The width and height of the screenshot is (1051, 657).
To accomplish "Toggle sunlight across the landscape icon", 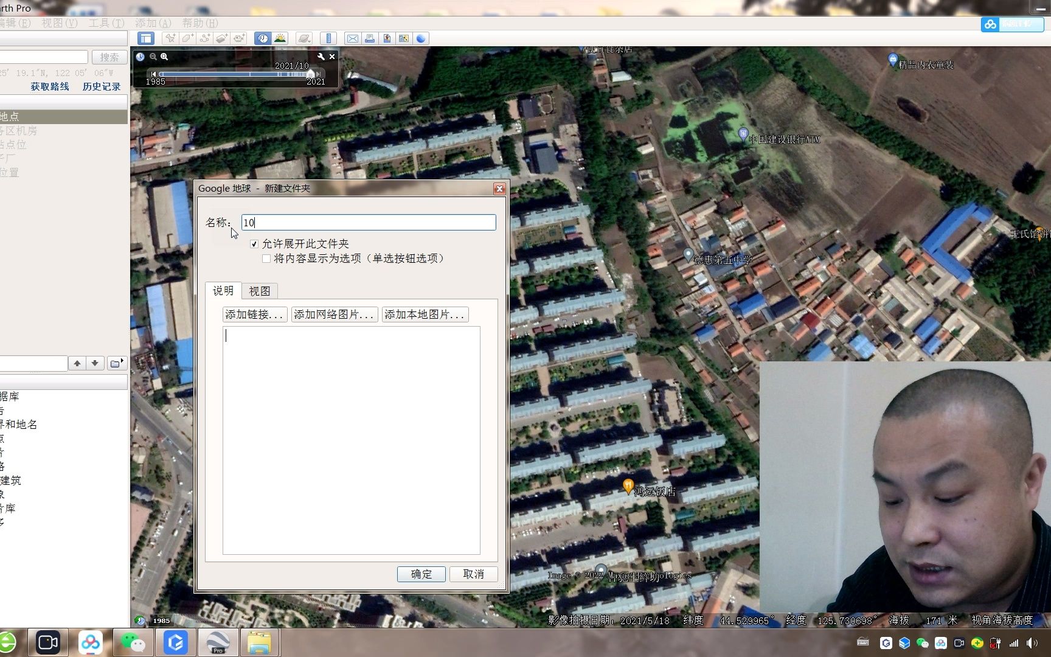I will [x=280, y=38].
